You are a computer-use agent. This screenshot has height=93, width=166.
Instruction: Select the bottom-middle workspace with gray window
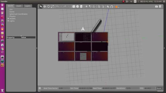83,56
